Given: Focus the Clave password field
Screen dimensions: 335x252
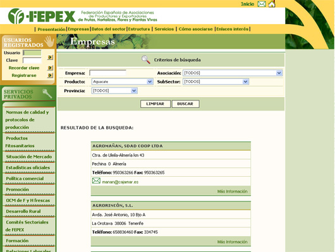Looking at the screenshot, I should [32, 61].
